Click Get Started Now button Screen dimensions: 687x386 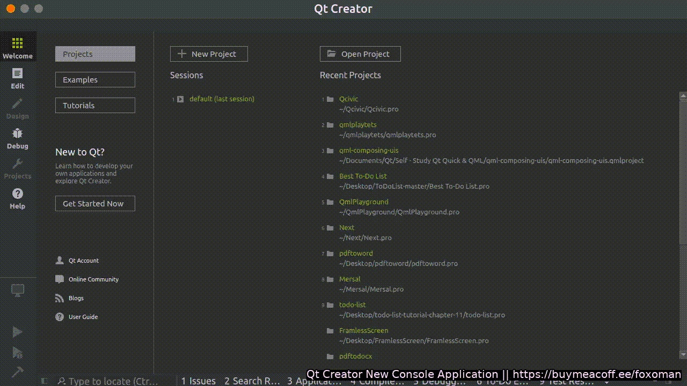coord(95,204)
